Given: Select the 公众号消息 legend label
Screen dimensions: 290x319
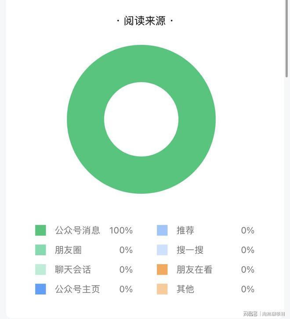Looking at the screenshot, I should (77, 230).
